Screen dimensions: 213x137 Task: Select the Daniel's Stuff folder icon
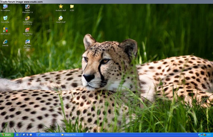61,19
